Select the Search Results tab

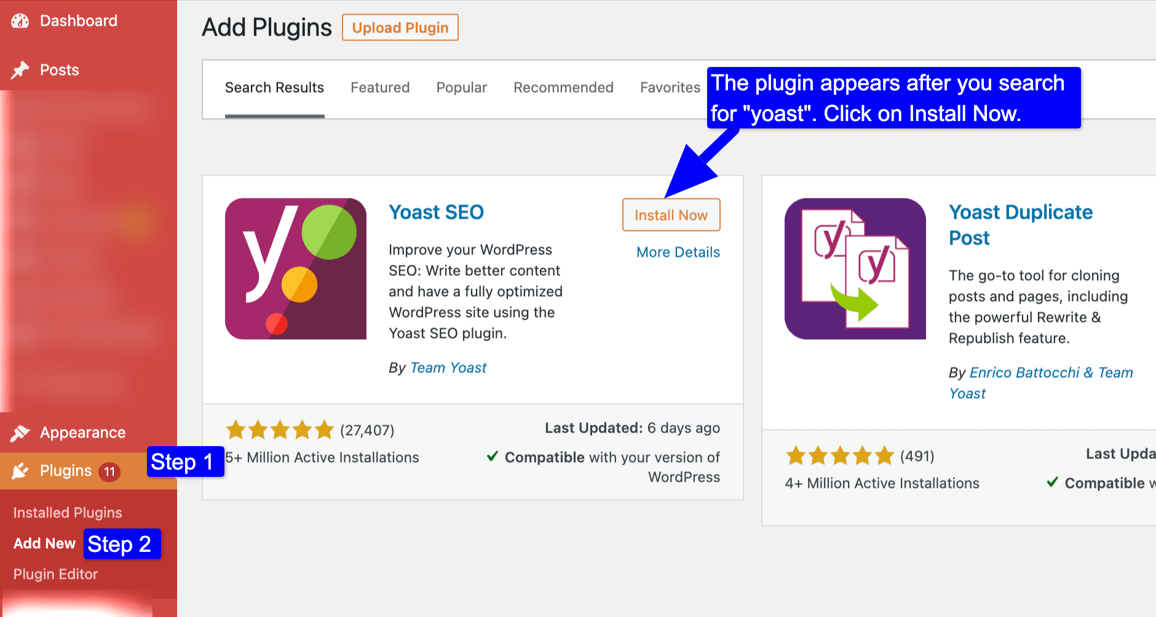(274, 87)
